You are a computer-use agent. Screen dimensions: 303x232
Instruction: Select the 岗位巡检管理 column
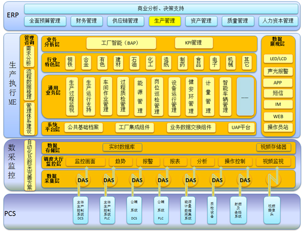pyautogui.click(x=157, y=97)
